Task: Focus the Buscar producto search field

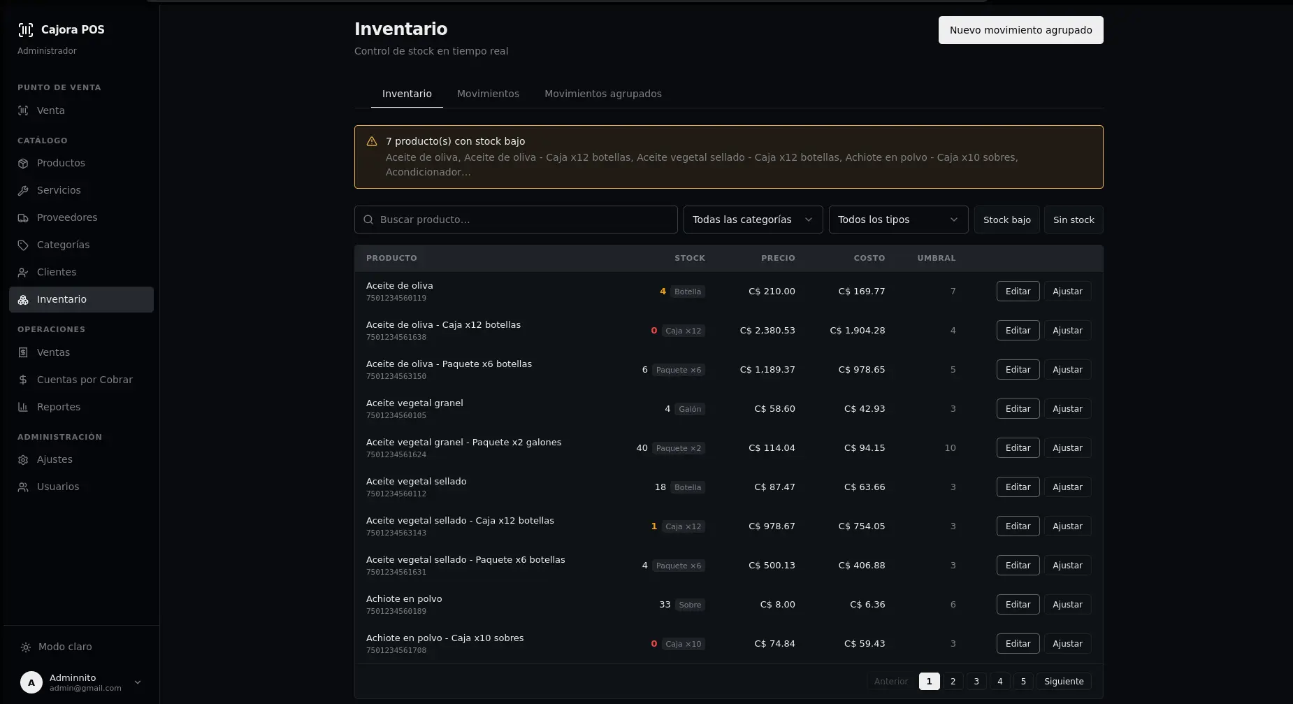Action: coord(516,220)
